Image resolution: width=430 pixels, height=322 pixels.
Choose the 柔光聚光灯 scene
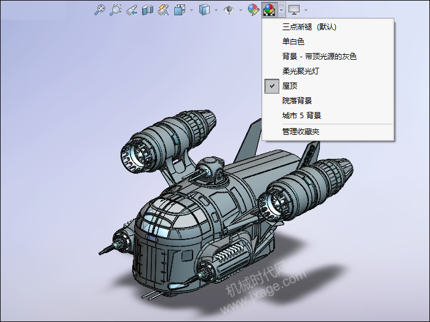click(328, 71)
